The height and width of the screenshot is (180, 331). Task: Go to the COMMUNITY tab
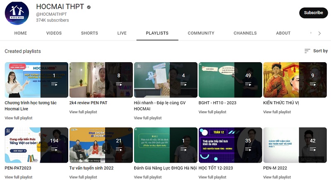pos(201,33)
